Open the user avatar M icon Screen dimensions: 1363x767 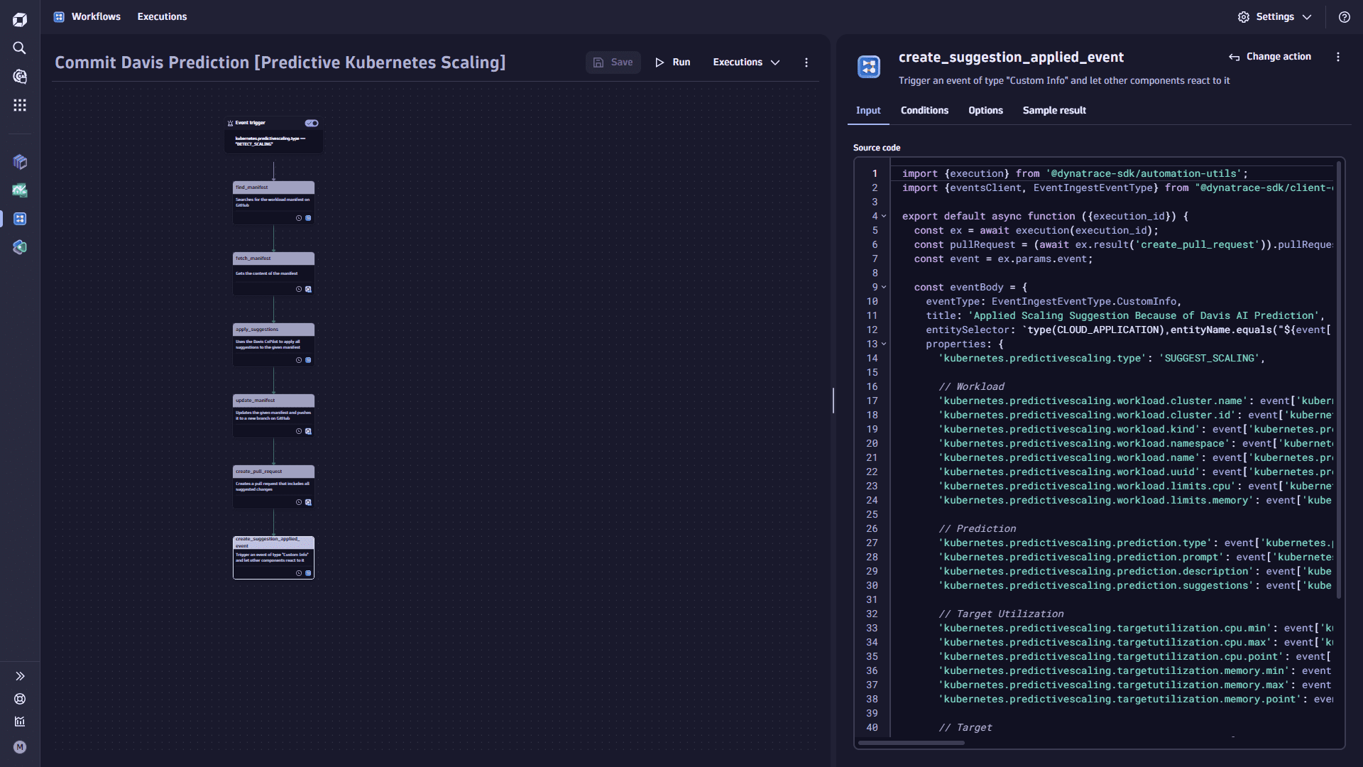[x=20, y=747]
